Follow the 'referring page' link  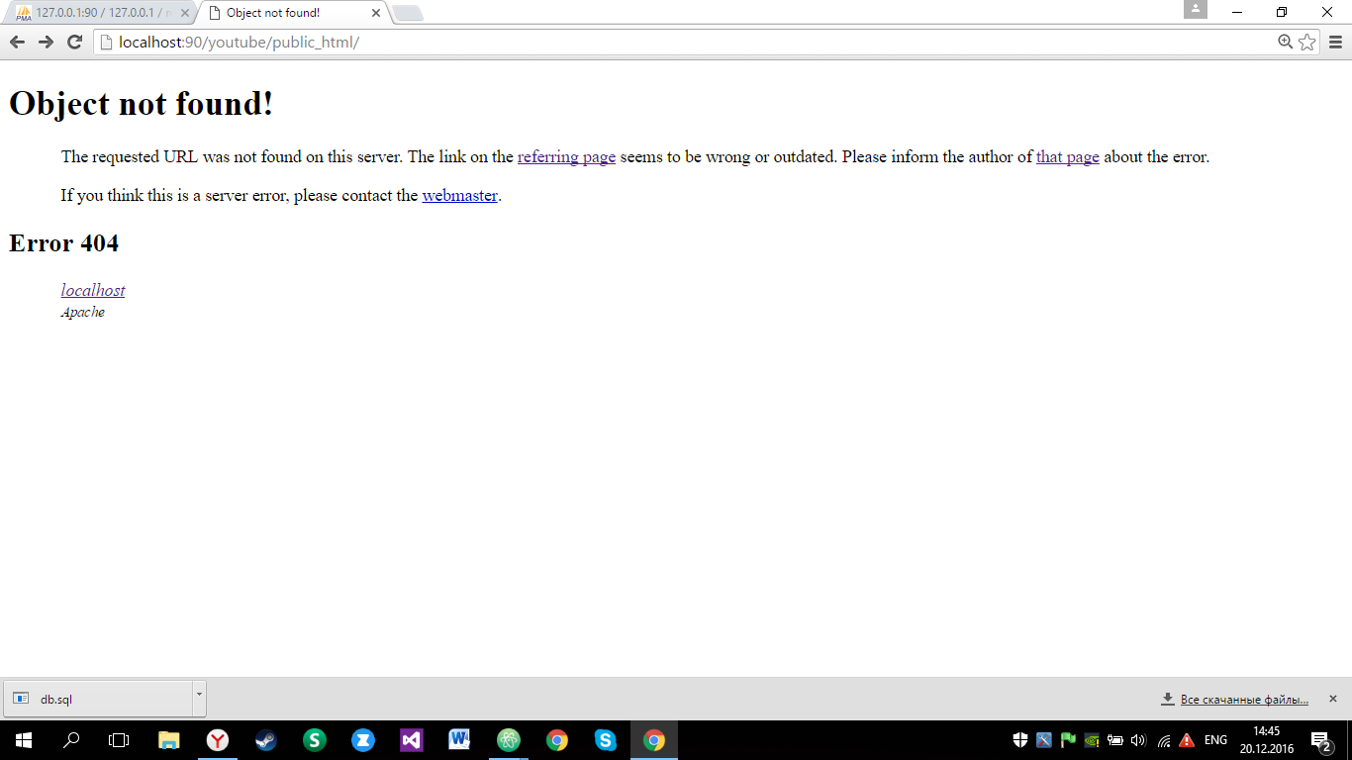pos(566,156)
